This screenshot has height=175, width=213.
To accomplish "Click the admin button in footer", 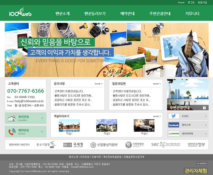I will [202, 163].
